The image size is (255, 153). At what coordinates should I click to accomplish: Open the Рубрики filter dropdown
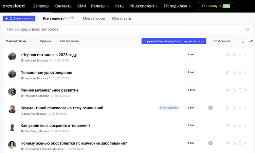(46, 41)
